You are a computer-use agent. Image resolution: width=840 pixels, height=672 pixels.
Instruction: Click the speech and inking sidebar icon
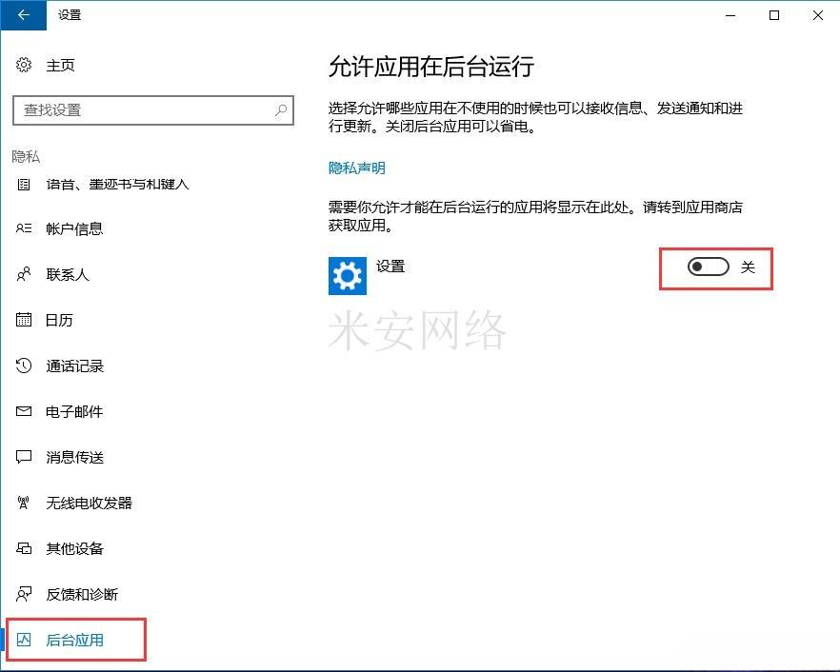24,185
